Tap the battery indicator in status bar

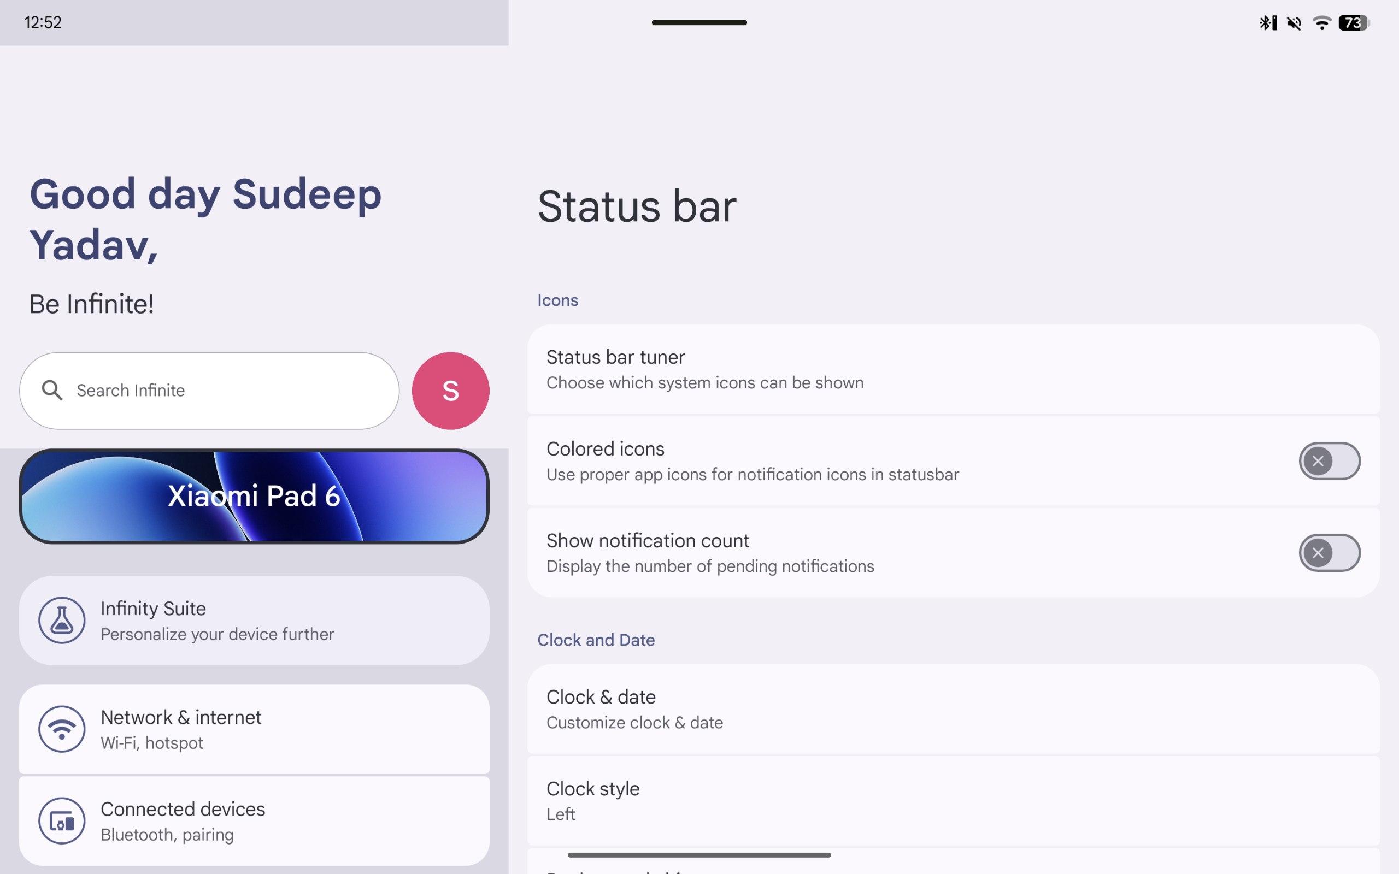[1354, 22]
